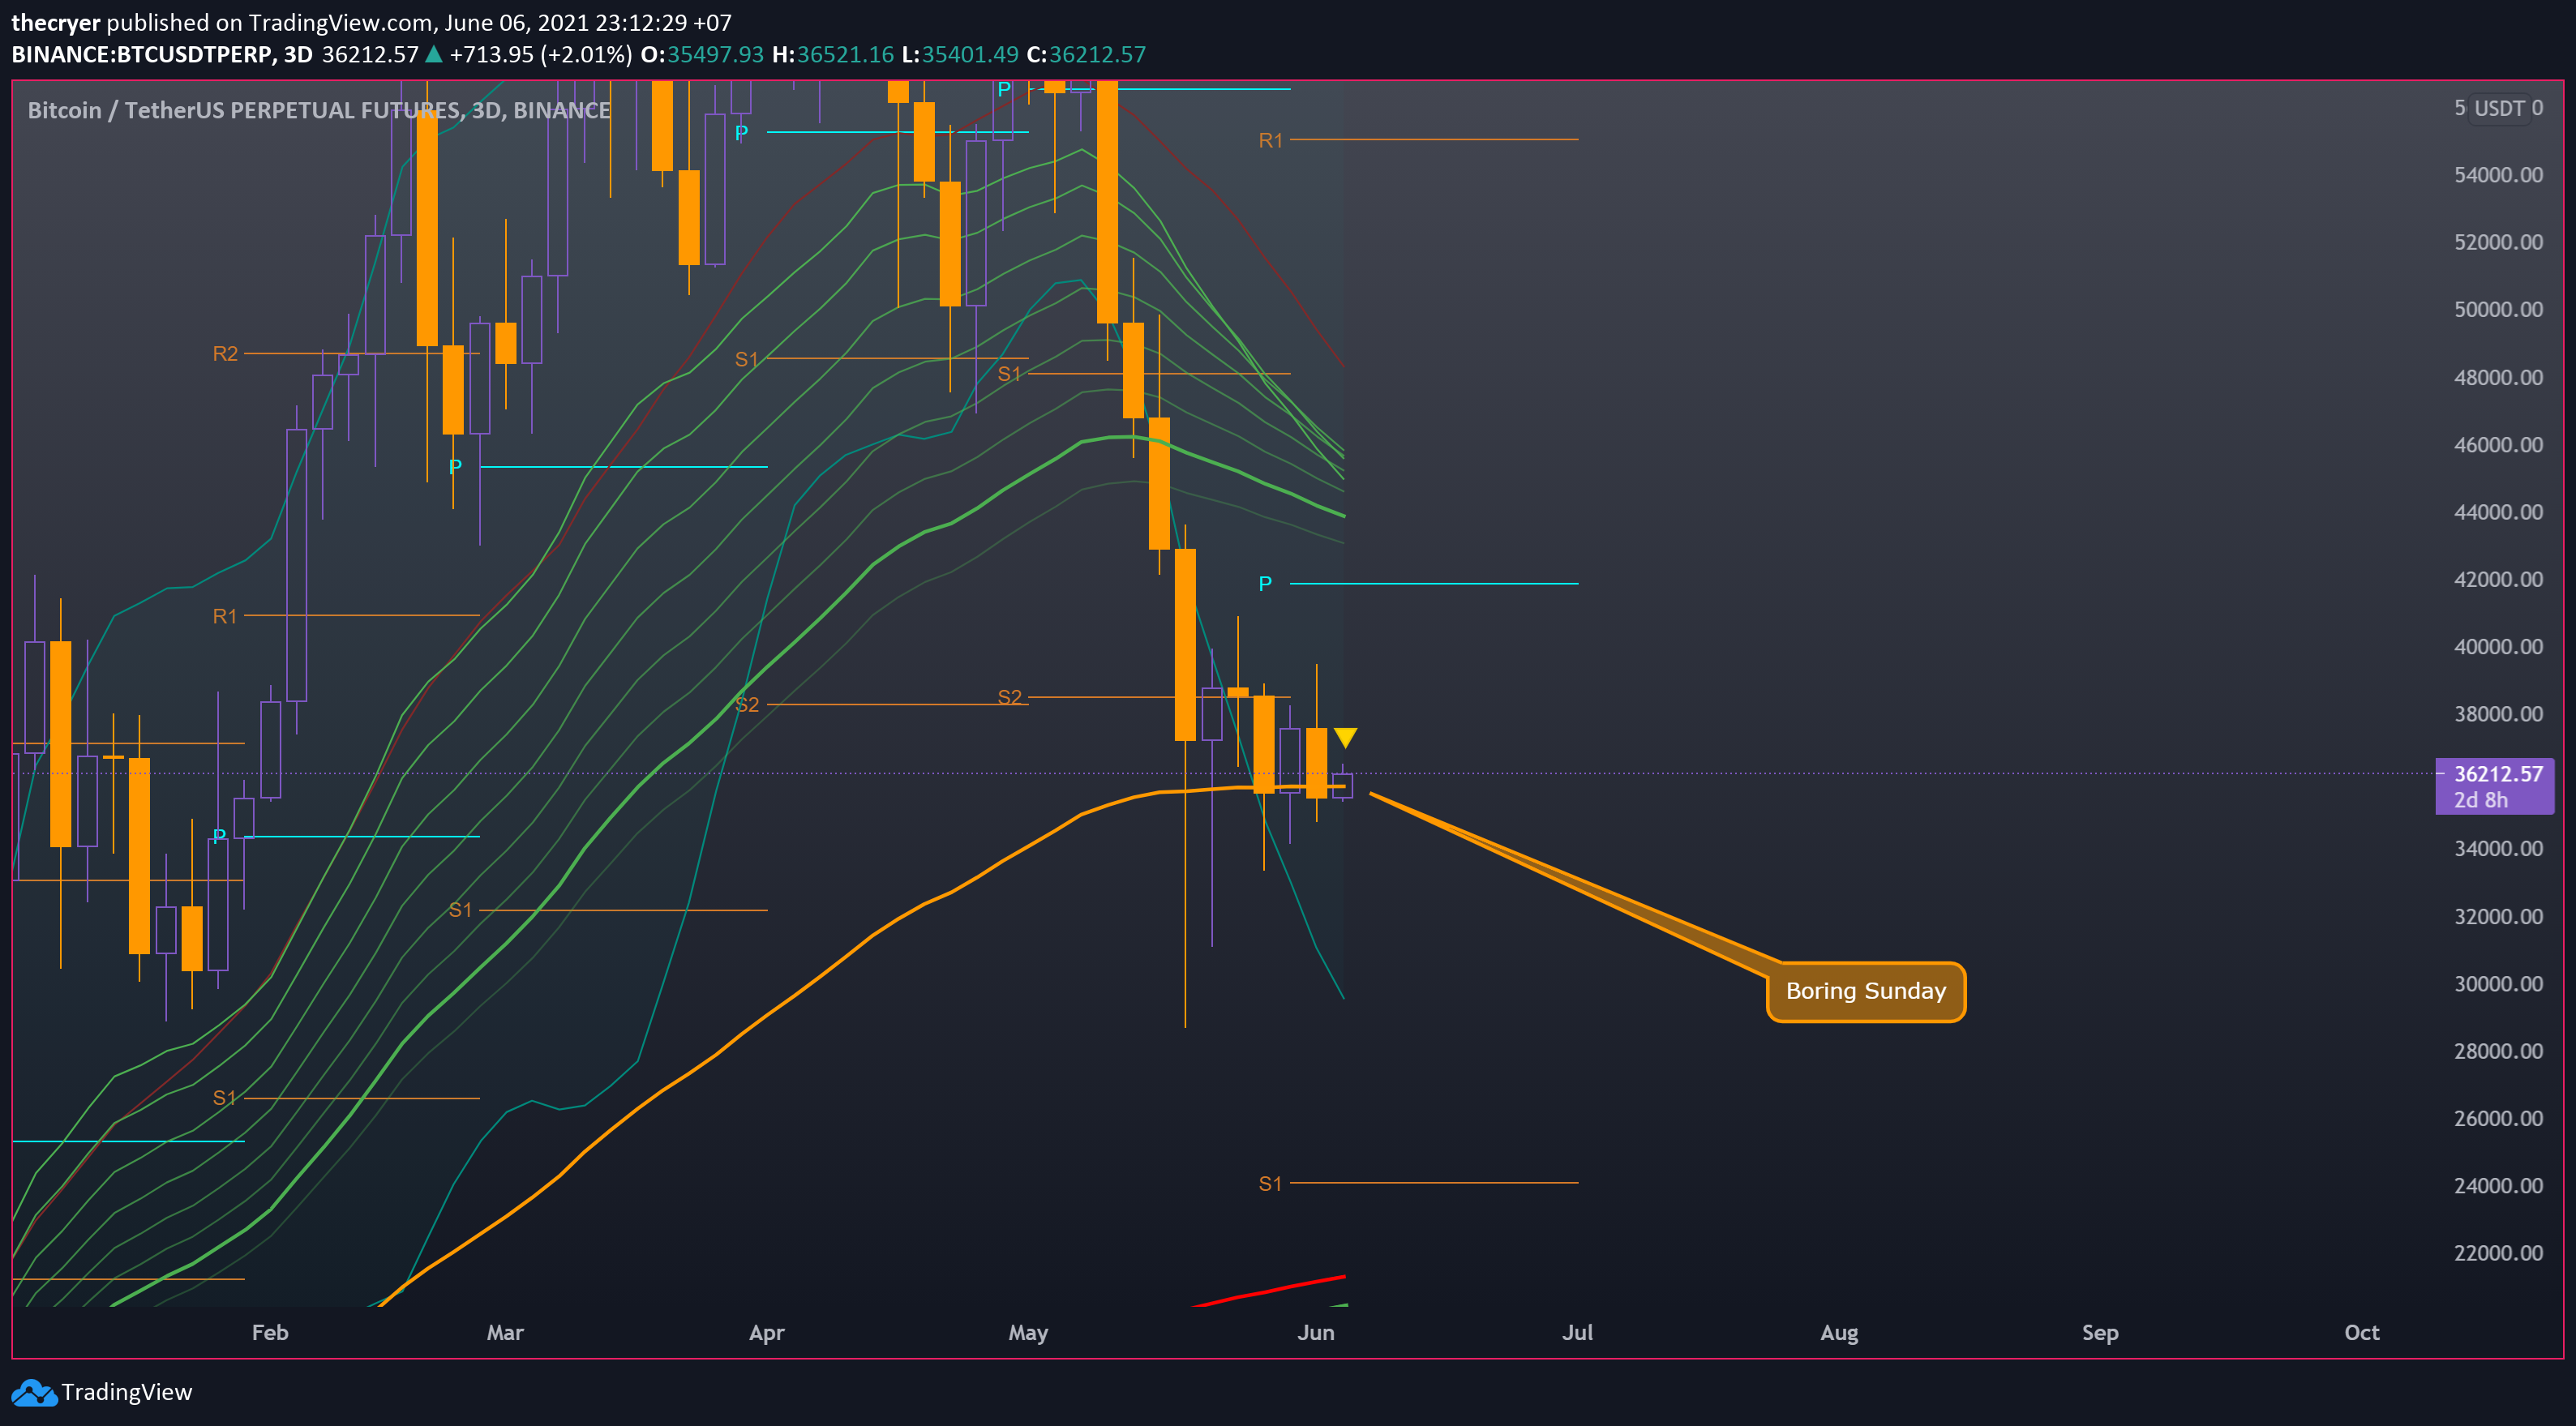Click the May label on time axis
The width and height of the screenshot is (2576, 1426).
[x=1028, y=1333]
